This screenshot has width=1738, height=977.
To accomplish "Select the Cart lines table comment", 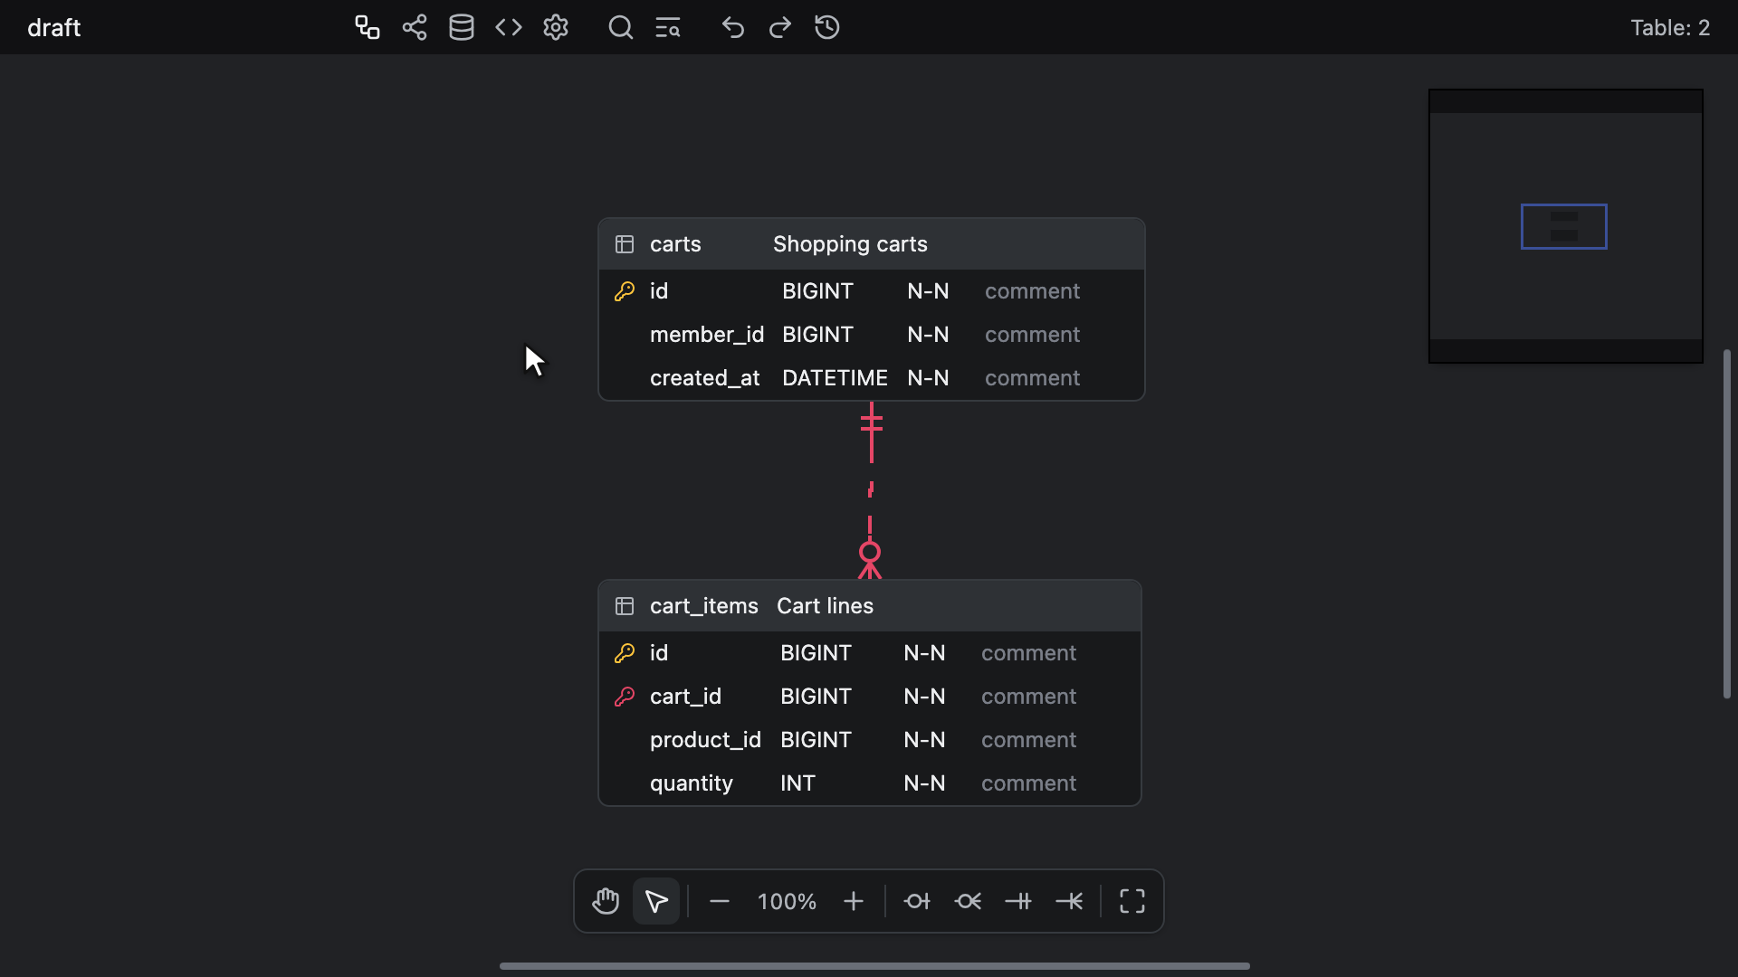I will pos(825,606).
